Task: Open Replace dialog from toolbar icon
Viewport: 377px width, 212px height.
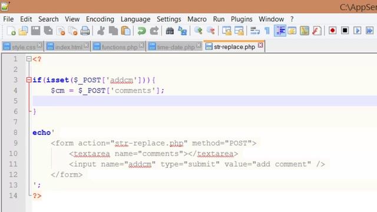Action: (x=182, y=31)
